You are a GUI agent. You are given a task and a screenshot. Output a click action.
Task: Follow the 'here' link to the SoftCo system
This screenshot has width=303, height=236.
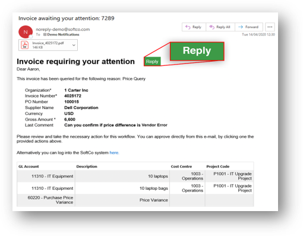114,152
